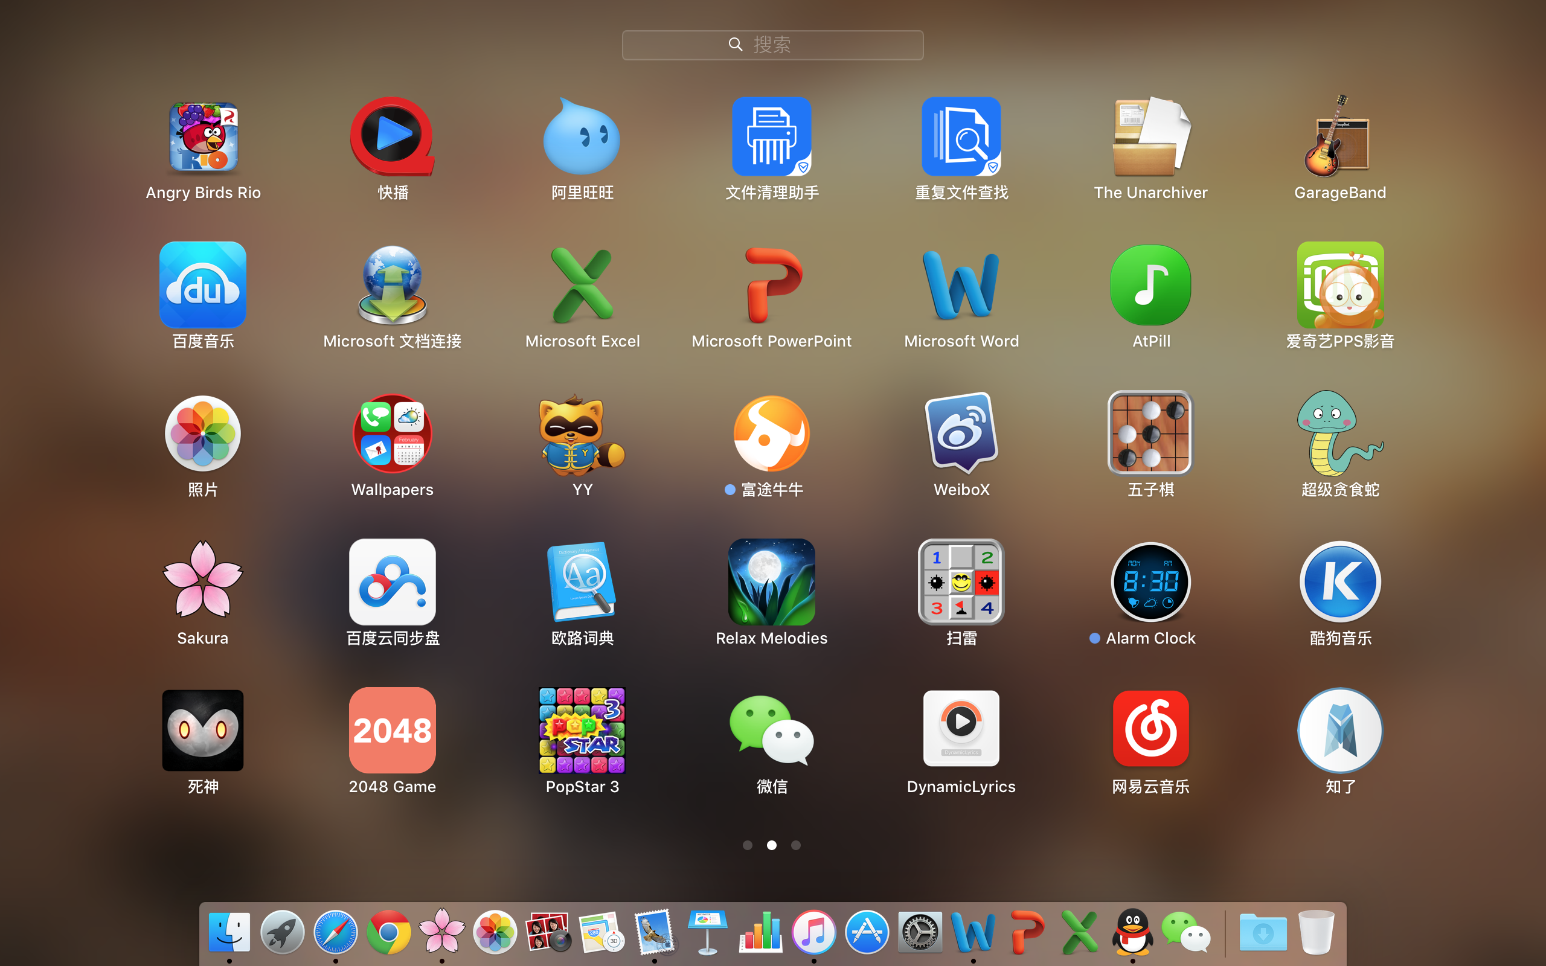This screenshot has width=1546, height=966.
Task: Open System Preferences from the Dock
Action: [920, 932]
